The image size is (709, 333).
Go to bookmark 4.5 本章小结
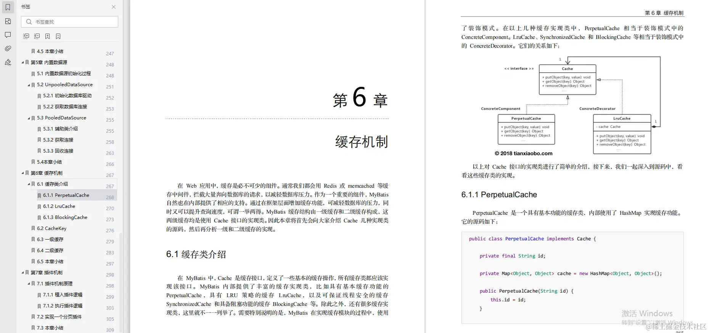[50, 51]
